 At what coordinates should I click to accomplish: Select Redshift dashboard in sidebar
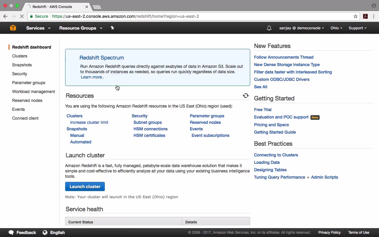pos(32,47)
